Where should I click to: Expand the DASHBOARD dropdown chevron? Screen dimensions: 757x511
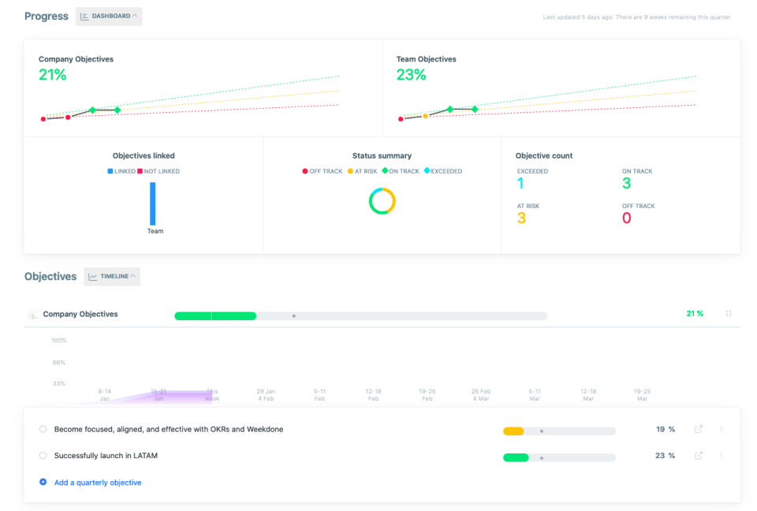pos(133,16)
